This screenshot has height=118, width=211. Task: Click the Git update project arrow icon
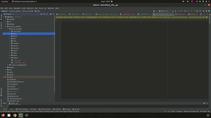pos(189,11)
